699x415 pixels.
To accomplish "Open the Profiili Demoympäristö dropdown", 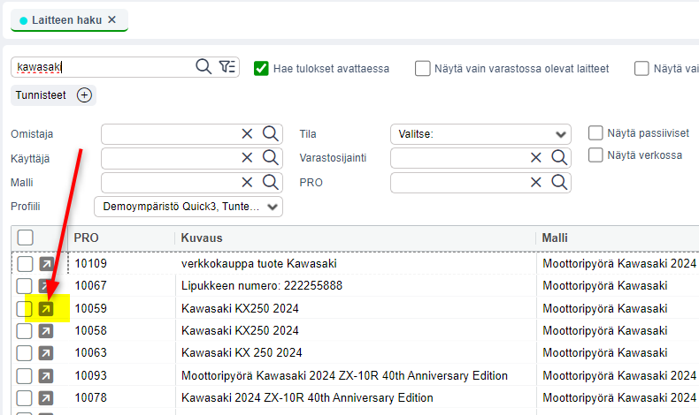I will (x=188, y=207).
